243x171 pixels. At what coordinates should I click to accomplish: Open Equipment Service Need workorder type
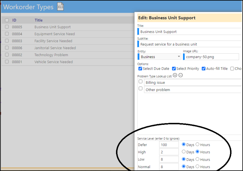55,34
